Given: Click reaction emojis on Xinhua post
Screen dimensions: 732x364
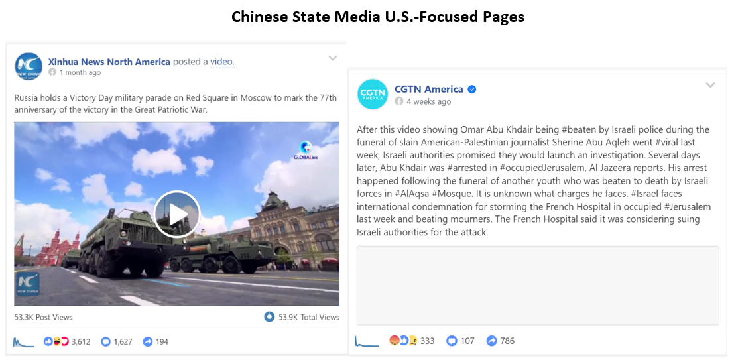Looking at the screenshot, I should point(56,342).
